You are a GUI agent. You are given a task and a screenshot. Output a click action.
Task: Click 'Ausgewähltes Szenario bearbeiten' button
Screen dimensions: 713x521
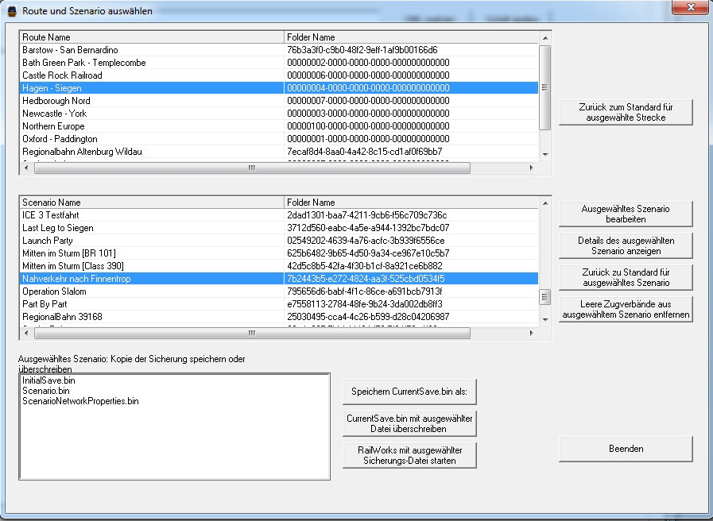tap(626, 214)
